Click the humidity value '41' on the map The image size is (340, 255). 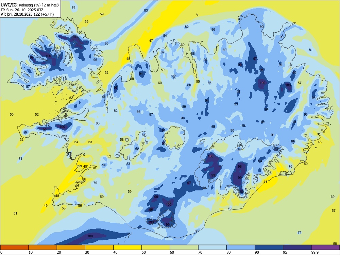tap(265, 182)
